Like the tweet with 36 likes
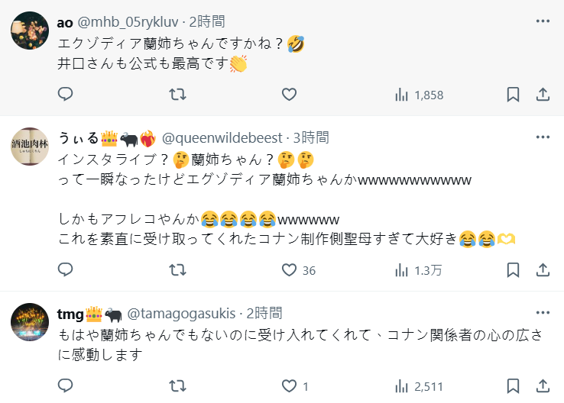Image resolution: width=564 pixels, height=403 pixels. pyautogui.click(x=289, y=270)
